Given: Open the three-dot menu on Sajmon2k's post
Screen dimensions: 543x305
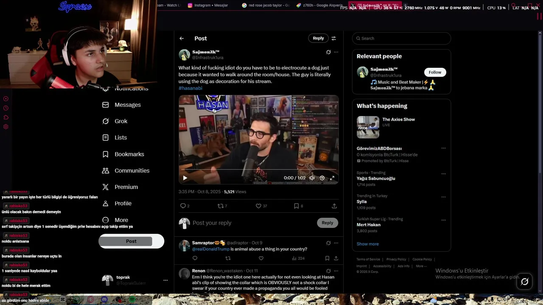Looking at the screenshot, I should pos(336,52).
